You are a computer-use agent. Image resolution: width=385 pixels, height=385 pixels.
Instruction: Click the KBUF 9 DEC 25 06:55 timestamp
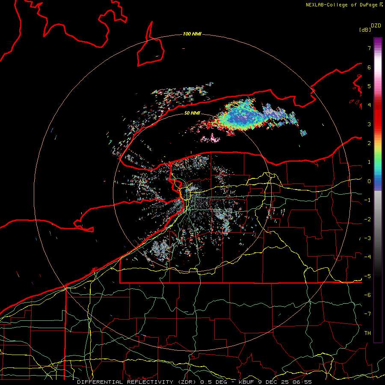tap(275, 382)
